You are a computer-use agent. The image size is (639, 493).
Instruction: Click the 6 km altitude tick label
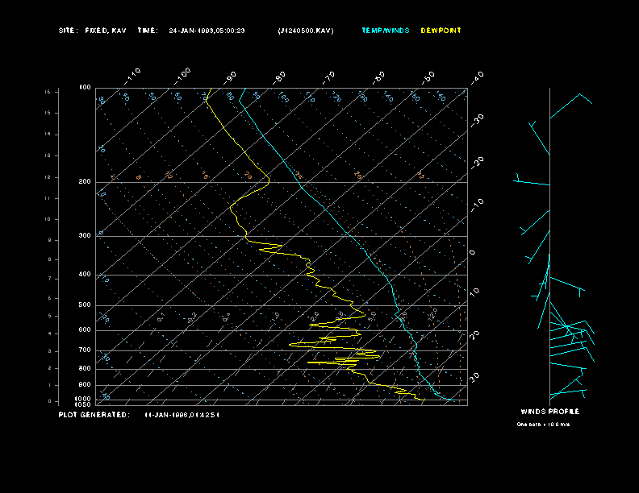[x=50, y=298]
